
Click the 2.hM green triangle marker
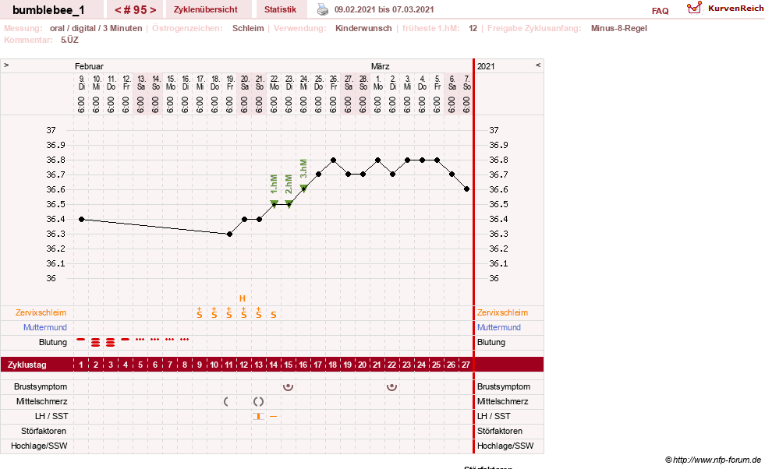[x=289, y=204]
